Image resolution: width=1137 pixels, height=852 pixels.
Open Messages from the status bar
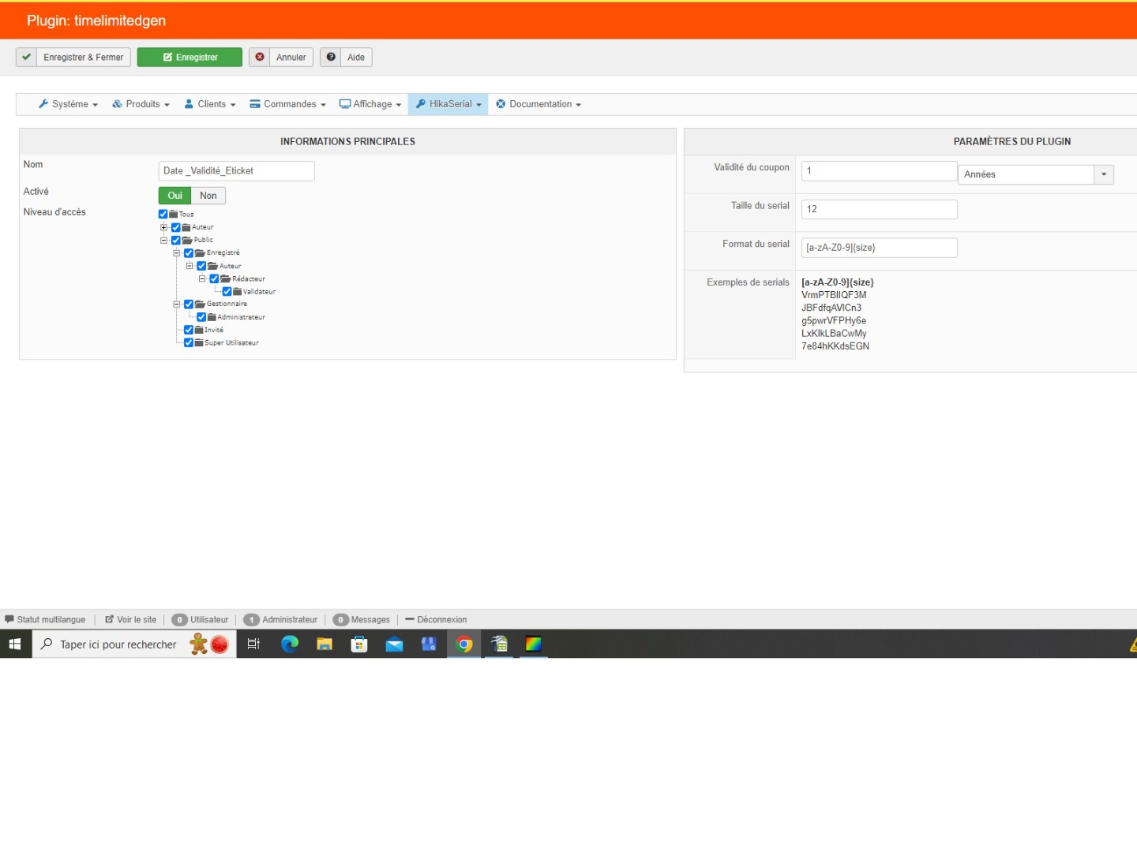point(362,620)
